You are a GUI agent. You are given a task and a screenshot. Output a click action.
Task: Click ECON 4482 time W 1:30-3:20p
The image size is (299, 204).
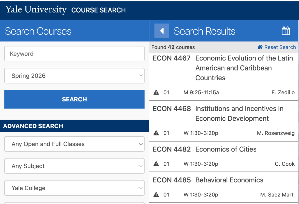[x=201, y=164]
